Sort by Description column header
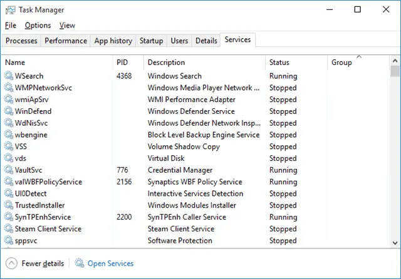401x279 pixels. (x=205, y=63)
